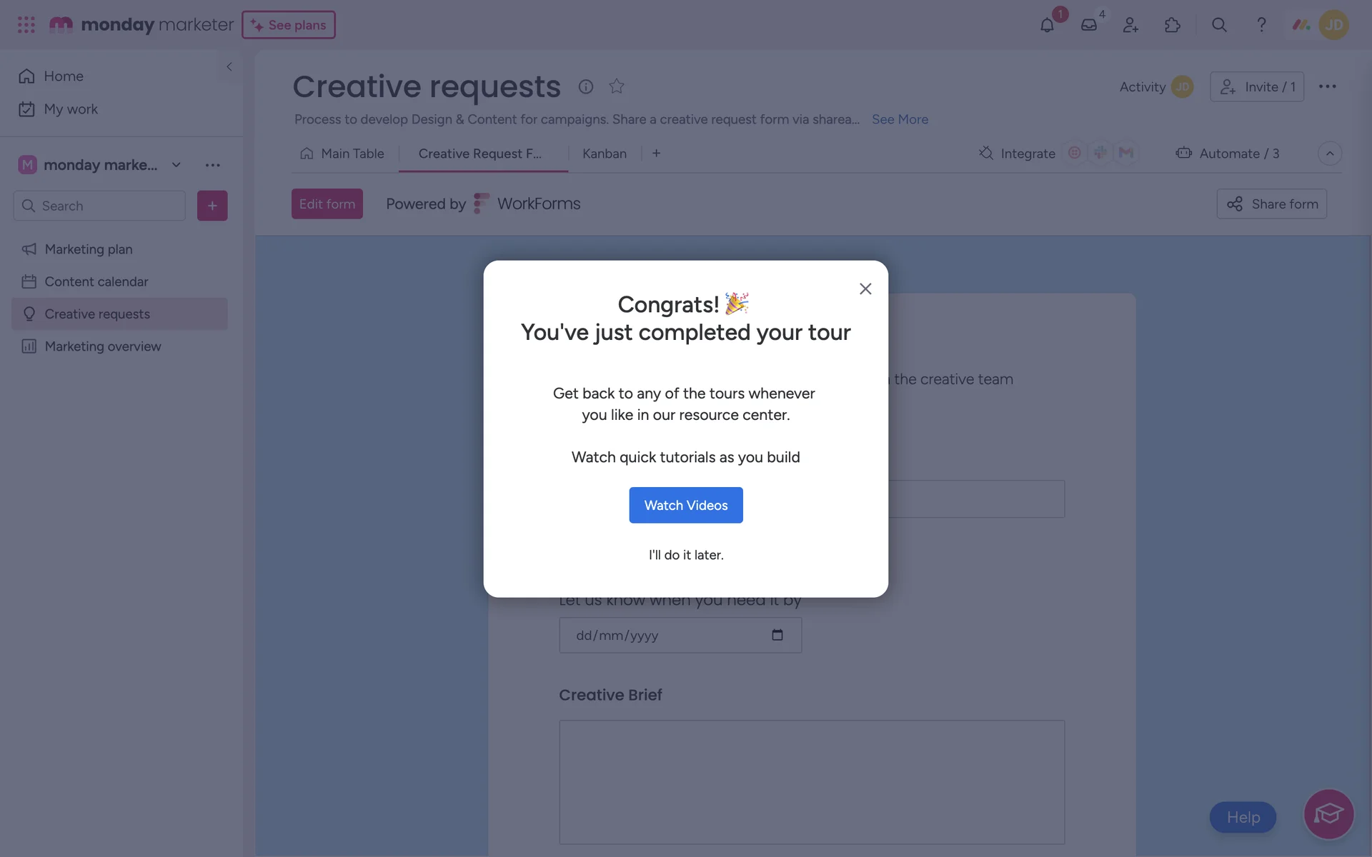This screenshot has width=1372, height=857.
Task: Show board info for Creative requests
Action: pyautogui.click(x=586, y=86)
